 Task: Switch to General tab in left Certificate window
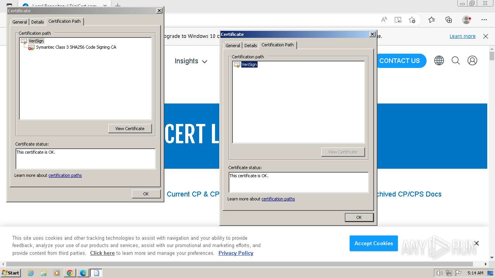pyautogui.click(x=20, y=22)
